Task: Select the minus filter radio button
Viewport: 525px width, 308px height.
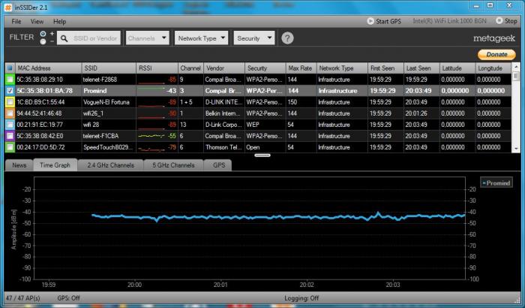Action: pos(43,41)
